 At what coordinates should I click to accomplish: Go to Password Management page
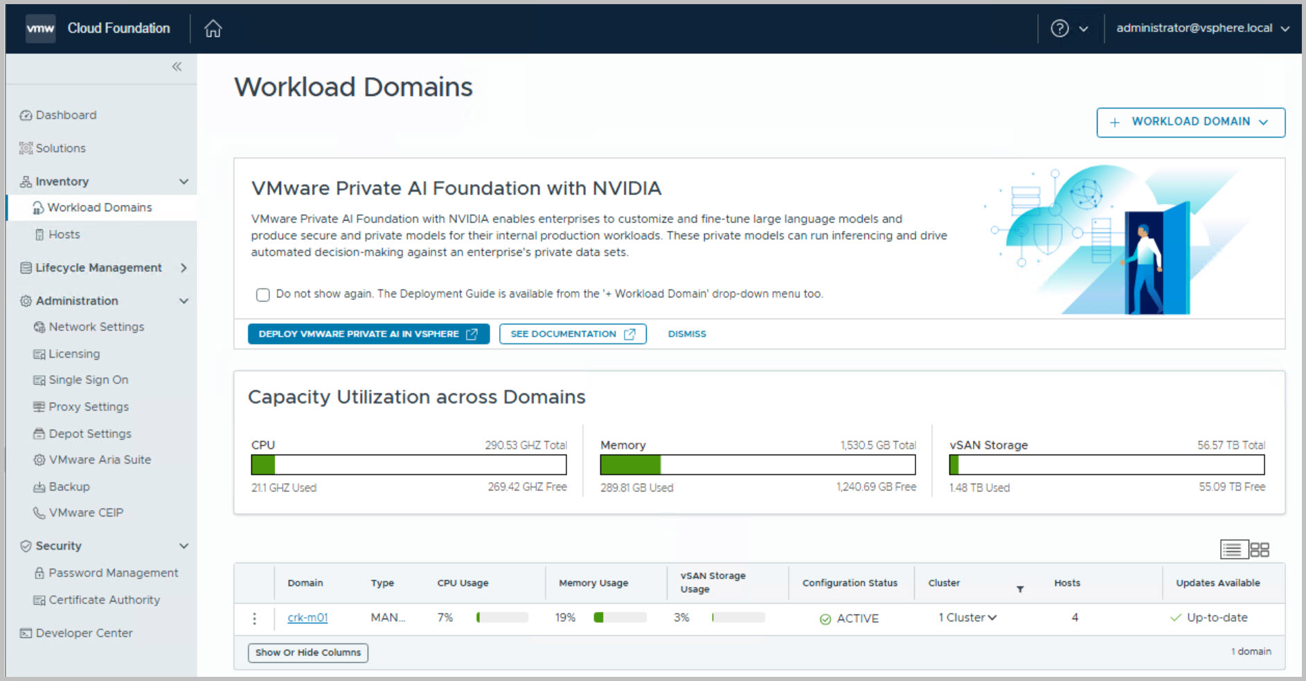pyautogui.click(x=113, y=573)
